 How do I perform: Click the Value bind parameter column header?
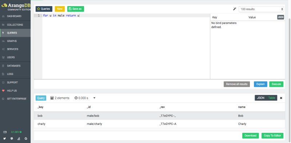pyautogui.click(x=252, y=17)
